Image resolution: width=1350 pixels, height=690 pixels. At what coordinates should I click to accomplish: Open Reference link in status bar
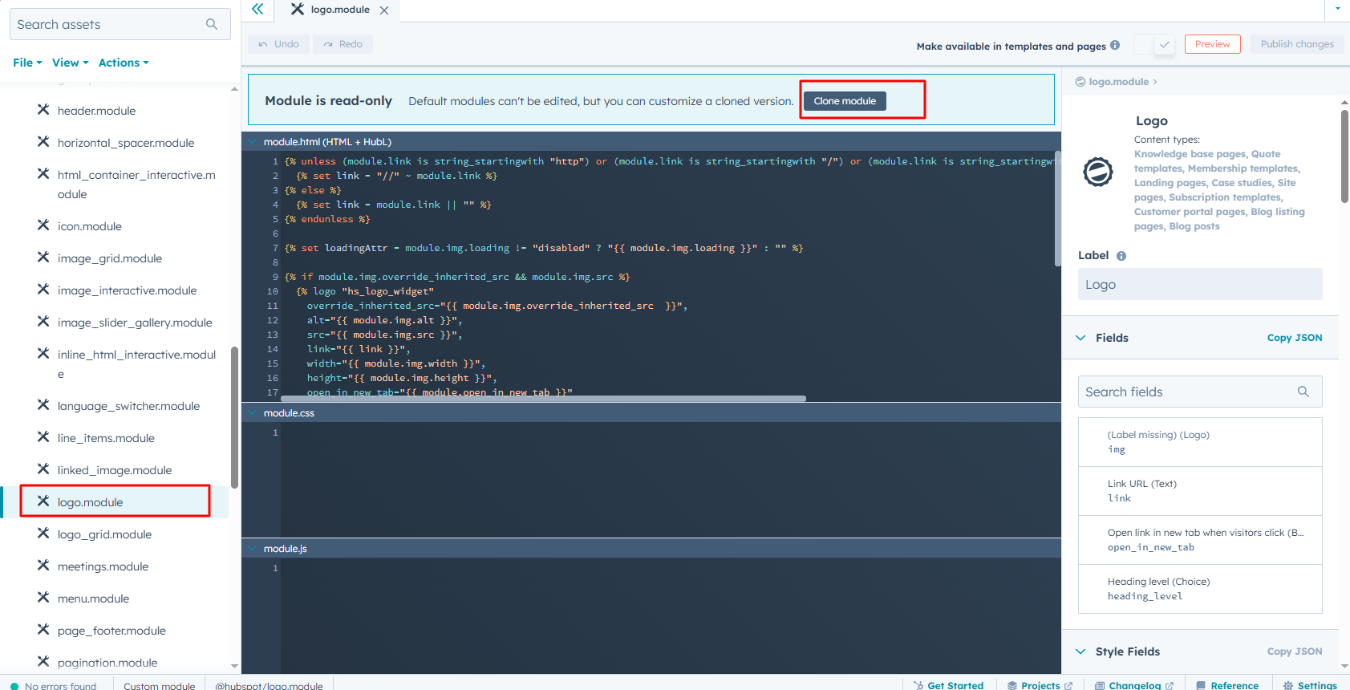pos(1227,685)
